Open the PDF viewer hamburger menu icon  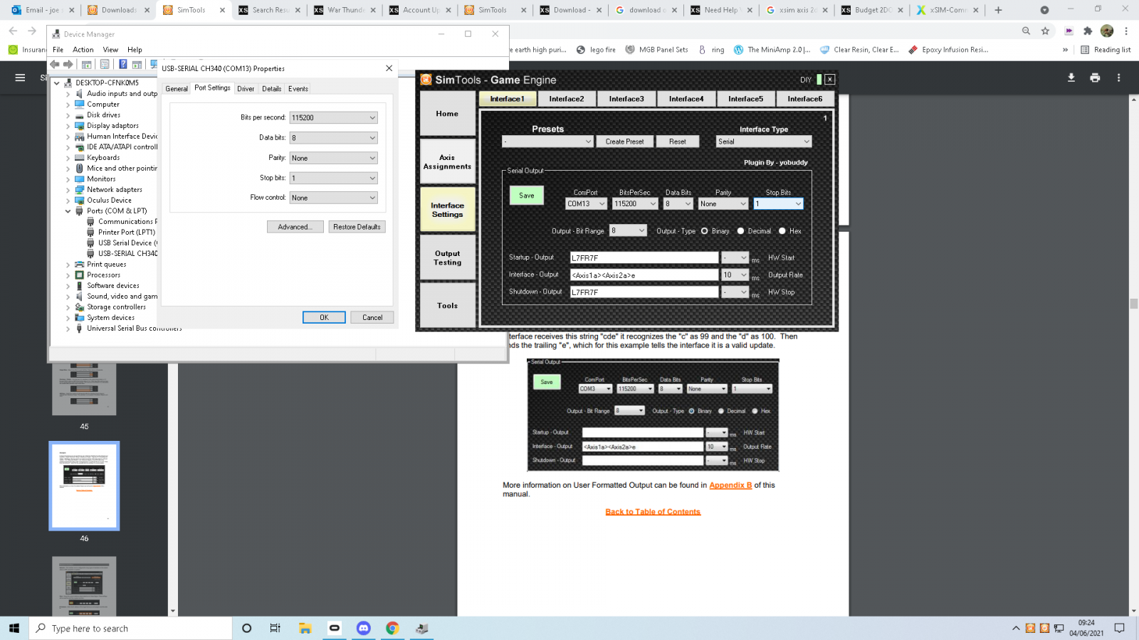tap(20, 78)
